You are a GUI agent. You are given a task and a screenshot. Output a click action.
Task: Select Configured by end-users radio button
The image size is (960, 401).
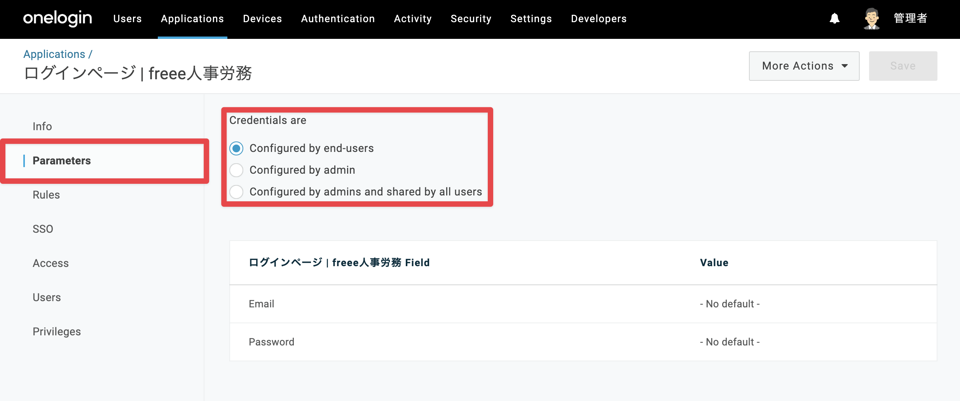tap(236, 148)
